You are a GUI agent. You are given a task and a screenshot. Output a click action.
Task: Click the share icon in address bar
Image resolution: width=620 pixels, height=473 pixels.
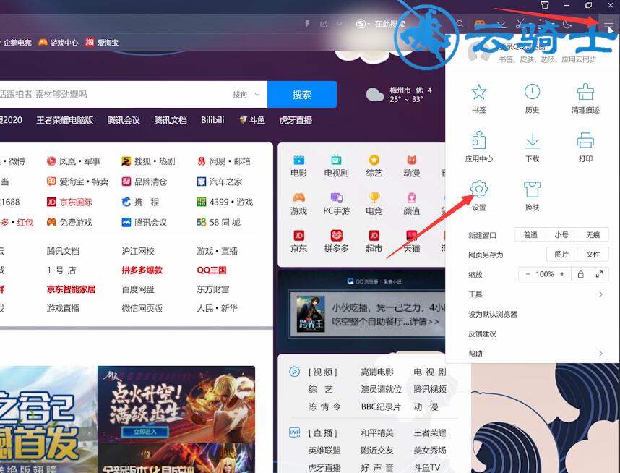click(x=324, y=24)
